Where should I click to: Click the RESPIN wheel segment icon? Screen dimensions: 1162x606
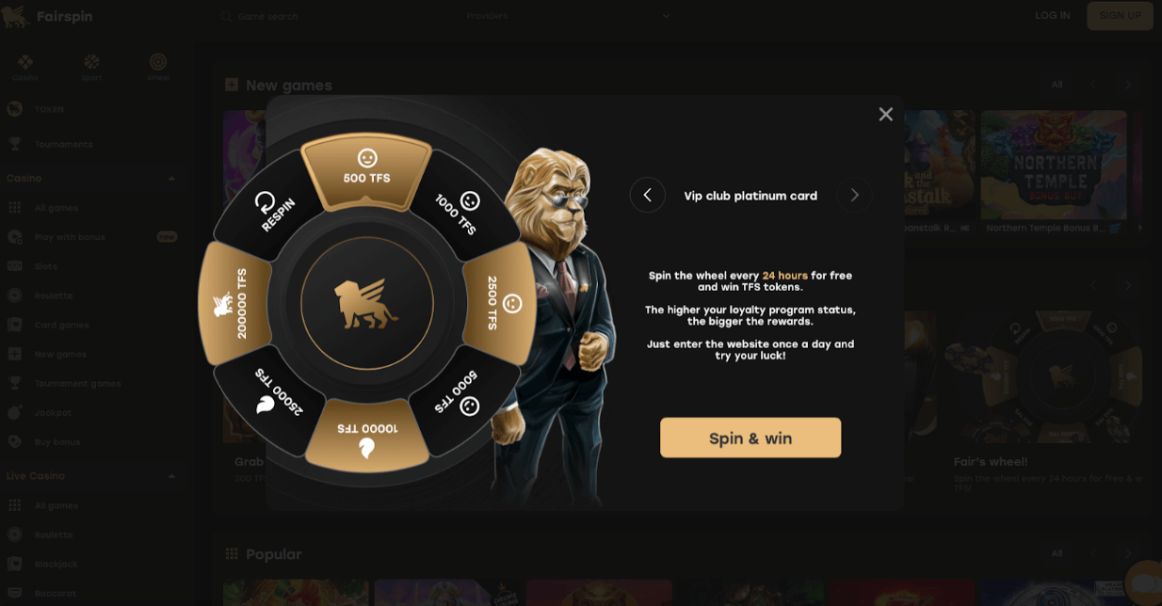(x=266, y=201)
